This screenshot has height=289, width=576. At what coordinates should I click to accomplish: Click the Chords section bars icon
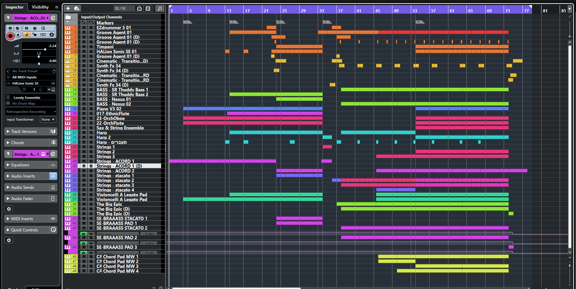tap(53, 142)
